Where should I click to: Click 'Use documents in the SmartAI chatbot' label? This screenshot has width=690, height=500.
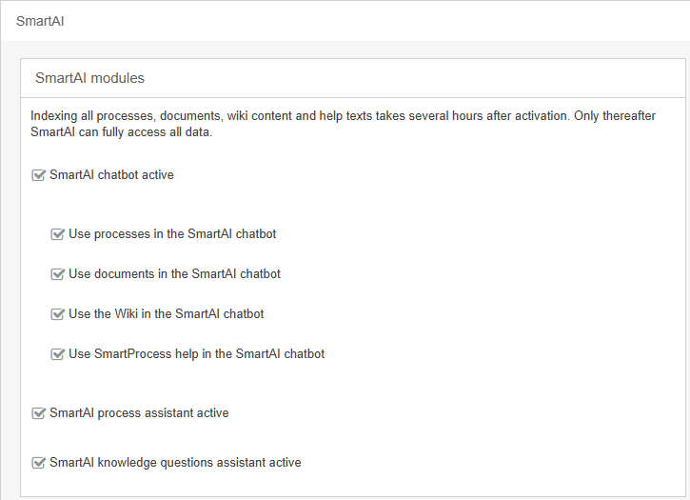174,274
